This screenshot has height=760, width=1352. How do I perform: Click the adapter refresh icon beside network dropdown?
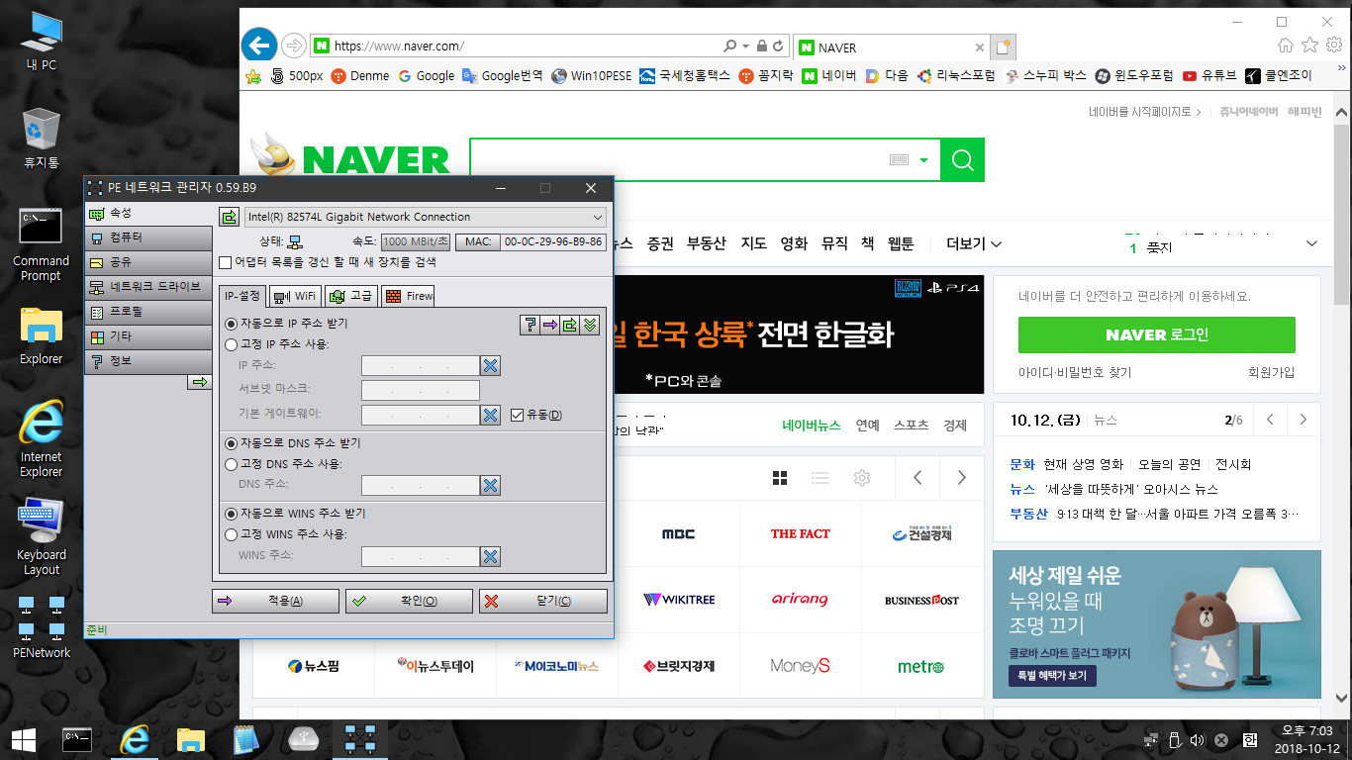(x=229, y=217)
